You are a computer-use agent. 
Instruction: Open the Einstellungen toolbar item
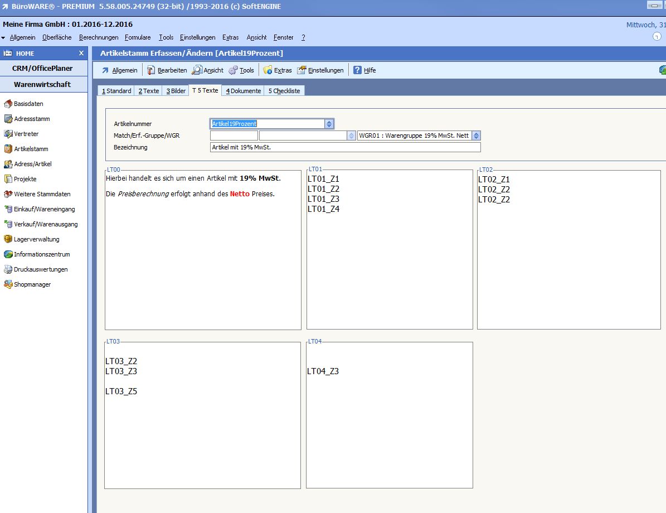pos(302,70)
